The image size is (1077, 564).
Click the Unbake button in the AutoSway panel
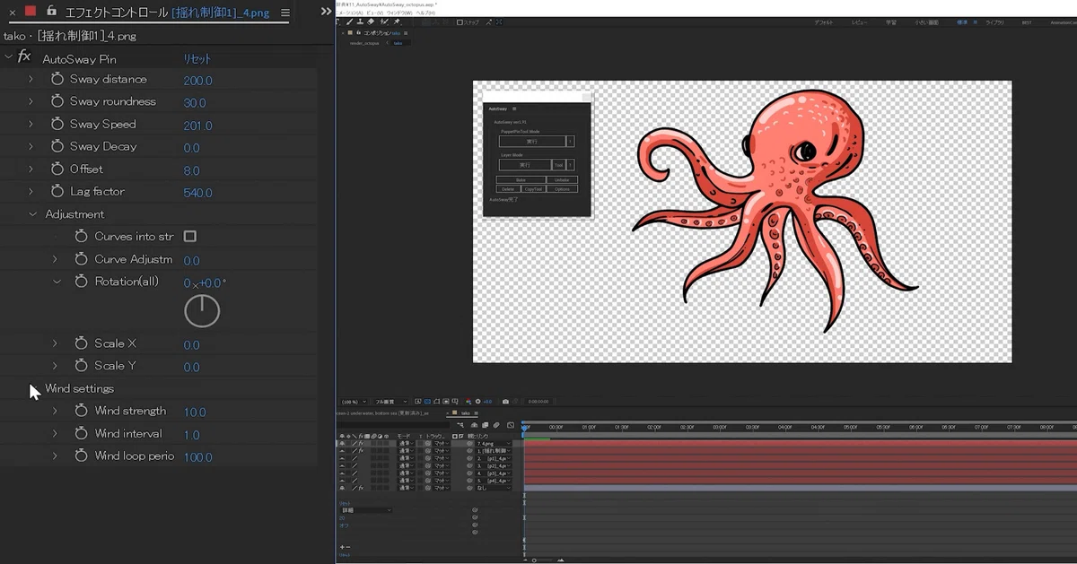pyautogui.click(x=562, y=180)
